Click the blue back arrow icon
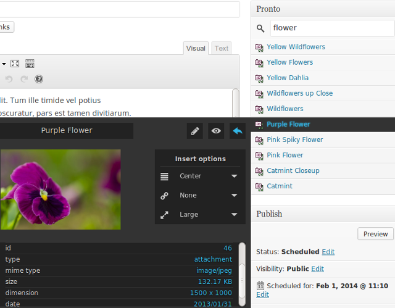Viewport: 395px width, 308px height. (x=237, y=131)
